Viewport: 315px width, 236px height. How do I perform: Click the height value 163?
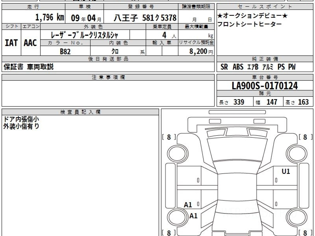pos(303,102)
